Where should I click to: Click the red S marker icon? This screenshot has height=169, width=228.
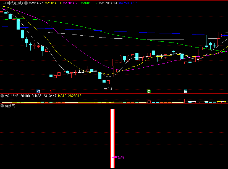point(51,92)
